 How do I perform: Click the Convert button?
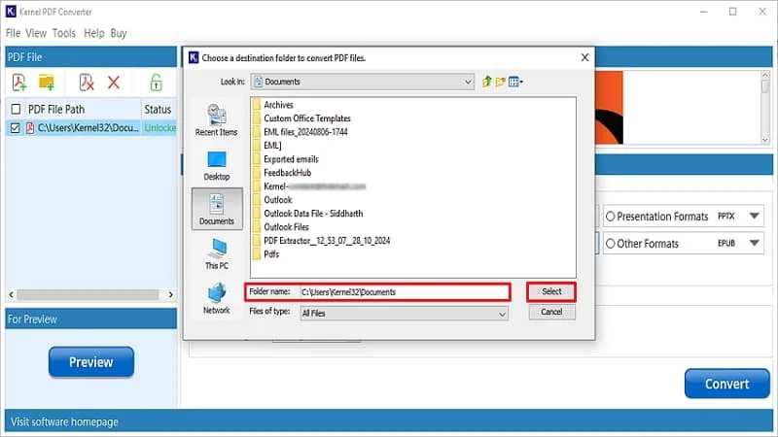(x=726, y=384)
